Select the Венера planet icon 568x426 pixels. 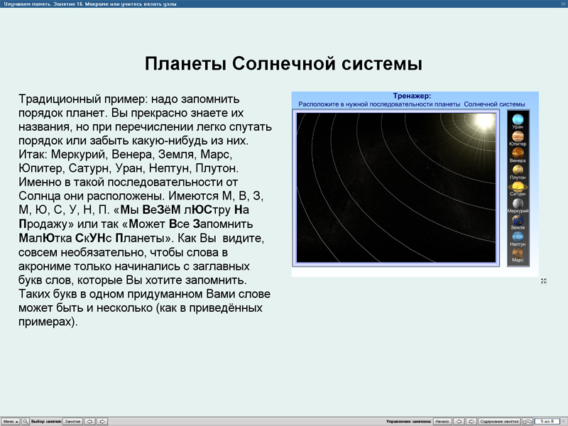click(517, 153)
